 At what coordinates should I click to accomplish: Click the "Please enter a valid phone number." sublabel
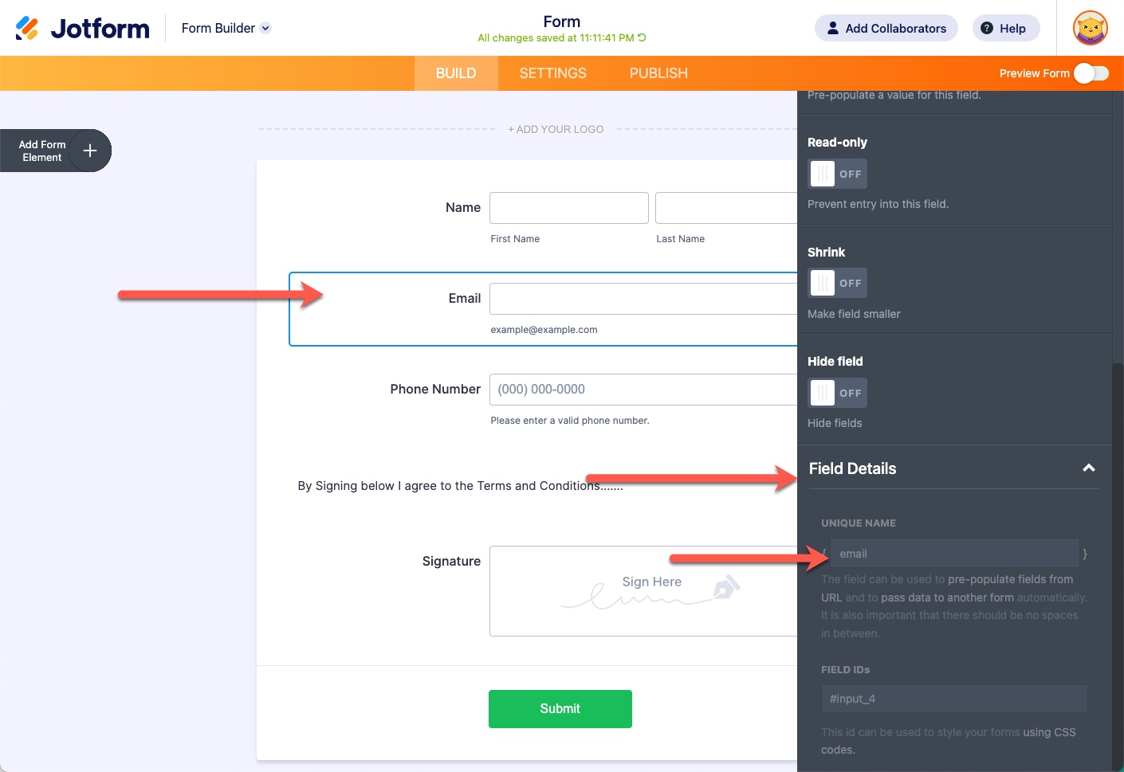[570, 421]
